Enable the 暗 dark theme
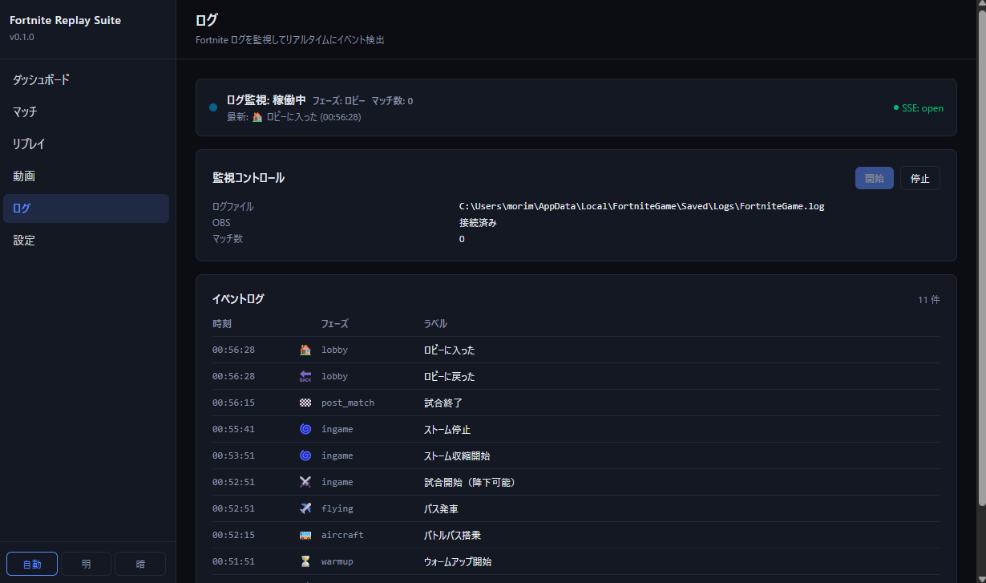The height and width of the screenshot is (583, 986). (x=139, y=563)
